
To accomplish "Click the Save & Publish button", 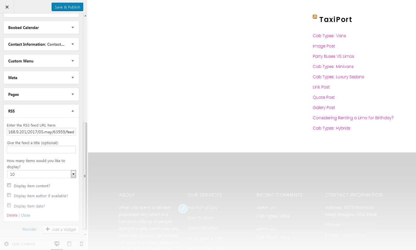I will pyautogui.click(x=67, y=7).
